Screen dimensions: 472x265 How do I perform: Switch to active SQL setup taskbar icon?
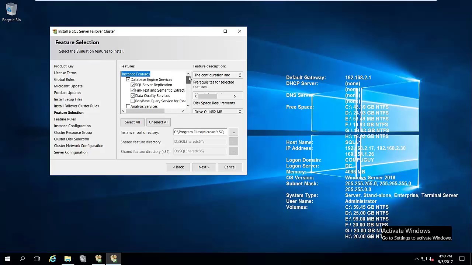pos(114,259)
